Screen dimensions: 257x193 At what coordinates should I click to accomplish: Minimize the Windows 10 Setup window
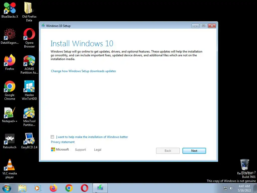(195, 26)
